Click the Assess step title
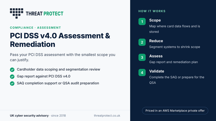This screenshot has width=216, height=121. 156,56
